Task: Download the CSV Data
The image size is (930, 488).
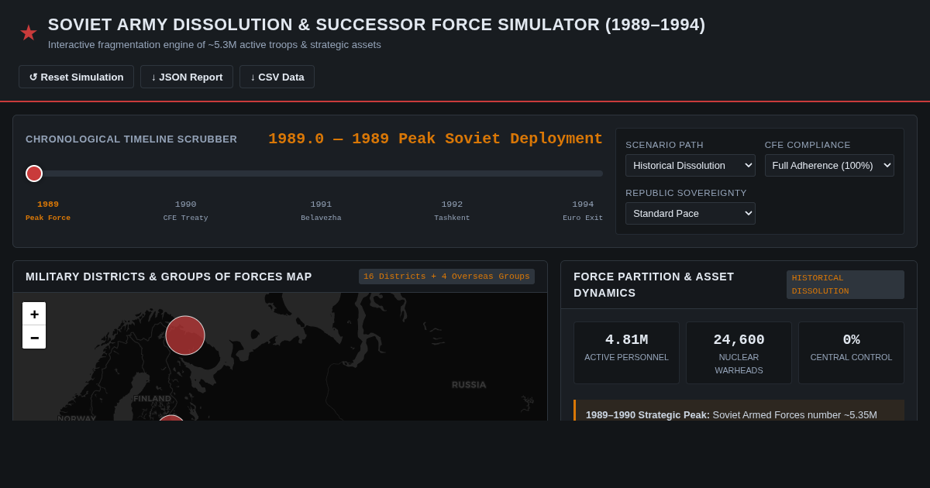Action: coord(277,77)
